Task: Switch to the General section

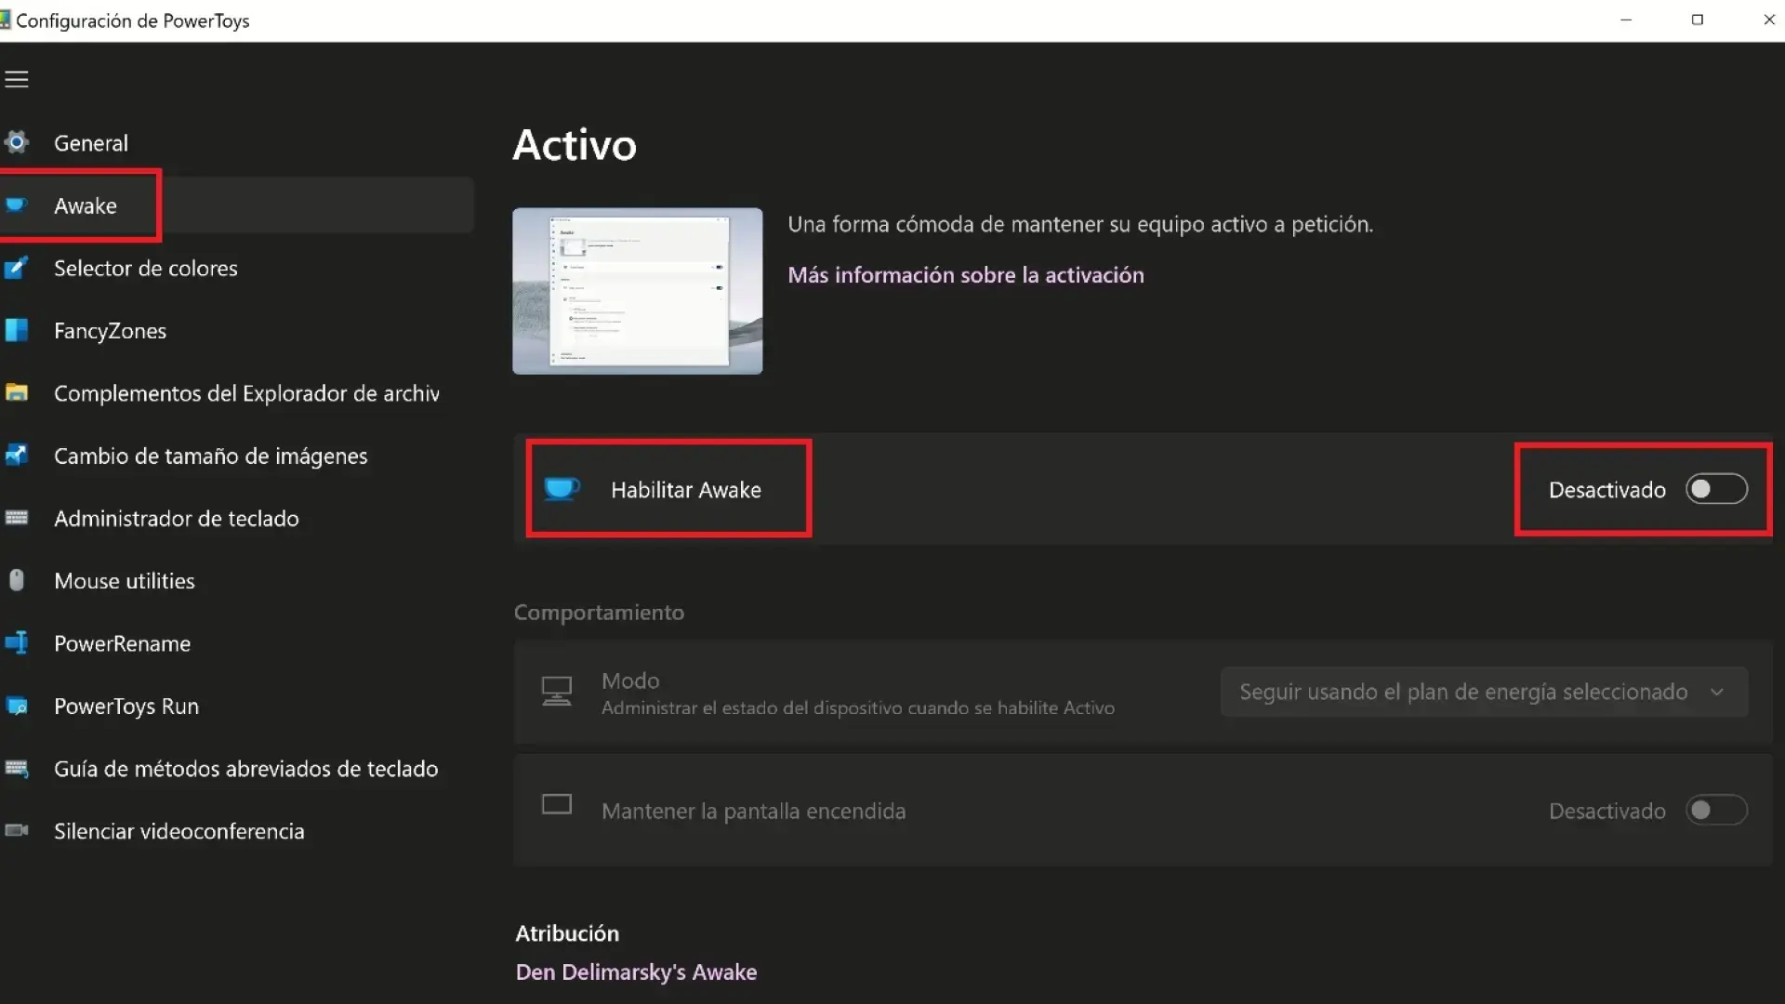Action: [x=90, y=142]
